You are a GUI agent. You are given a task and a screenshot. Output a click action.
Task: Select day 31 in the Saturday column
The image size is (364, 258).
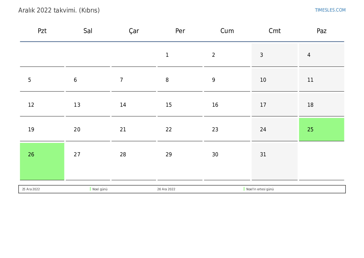click(x=274, y=161)
